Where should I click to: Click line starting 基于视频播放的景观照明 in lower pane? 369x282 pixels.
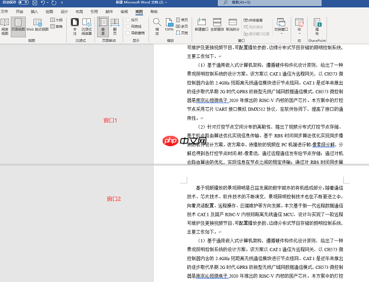click(x=269, y=188)
